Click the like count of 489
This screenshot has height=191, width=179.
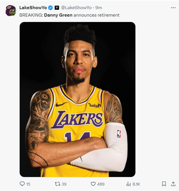(101, 184)
